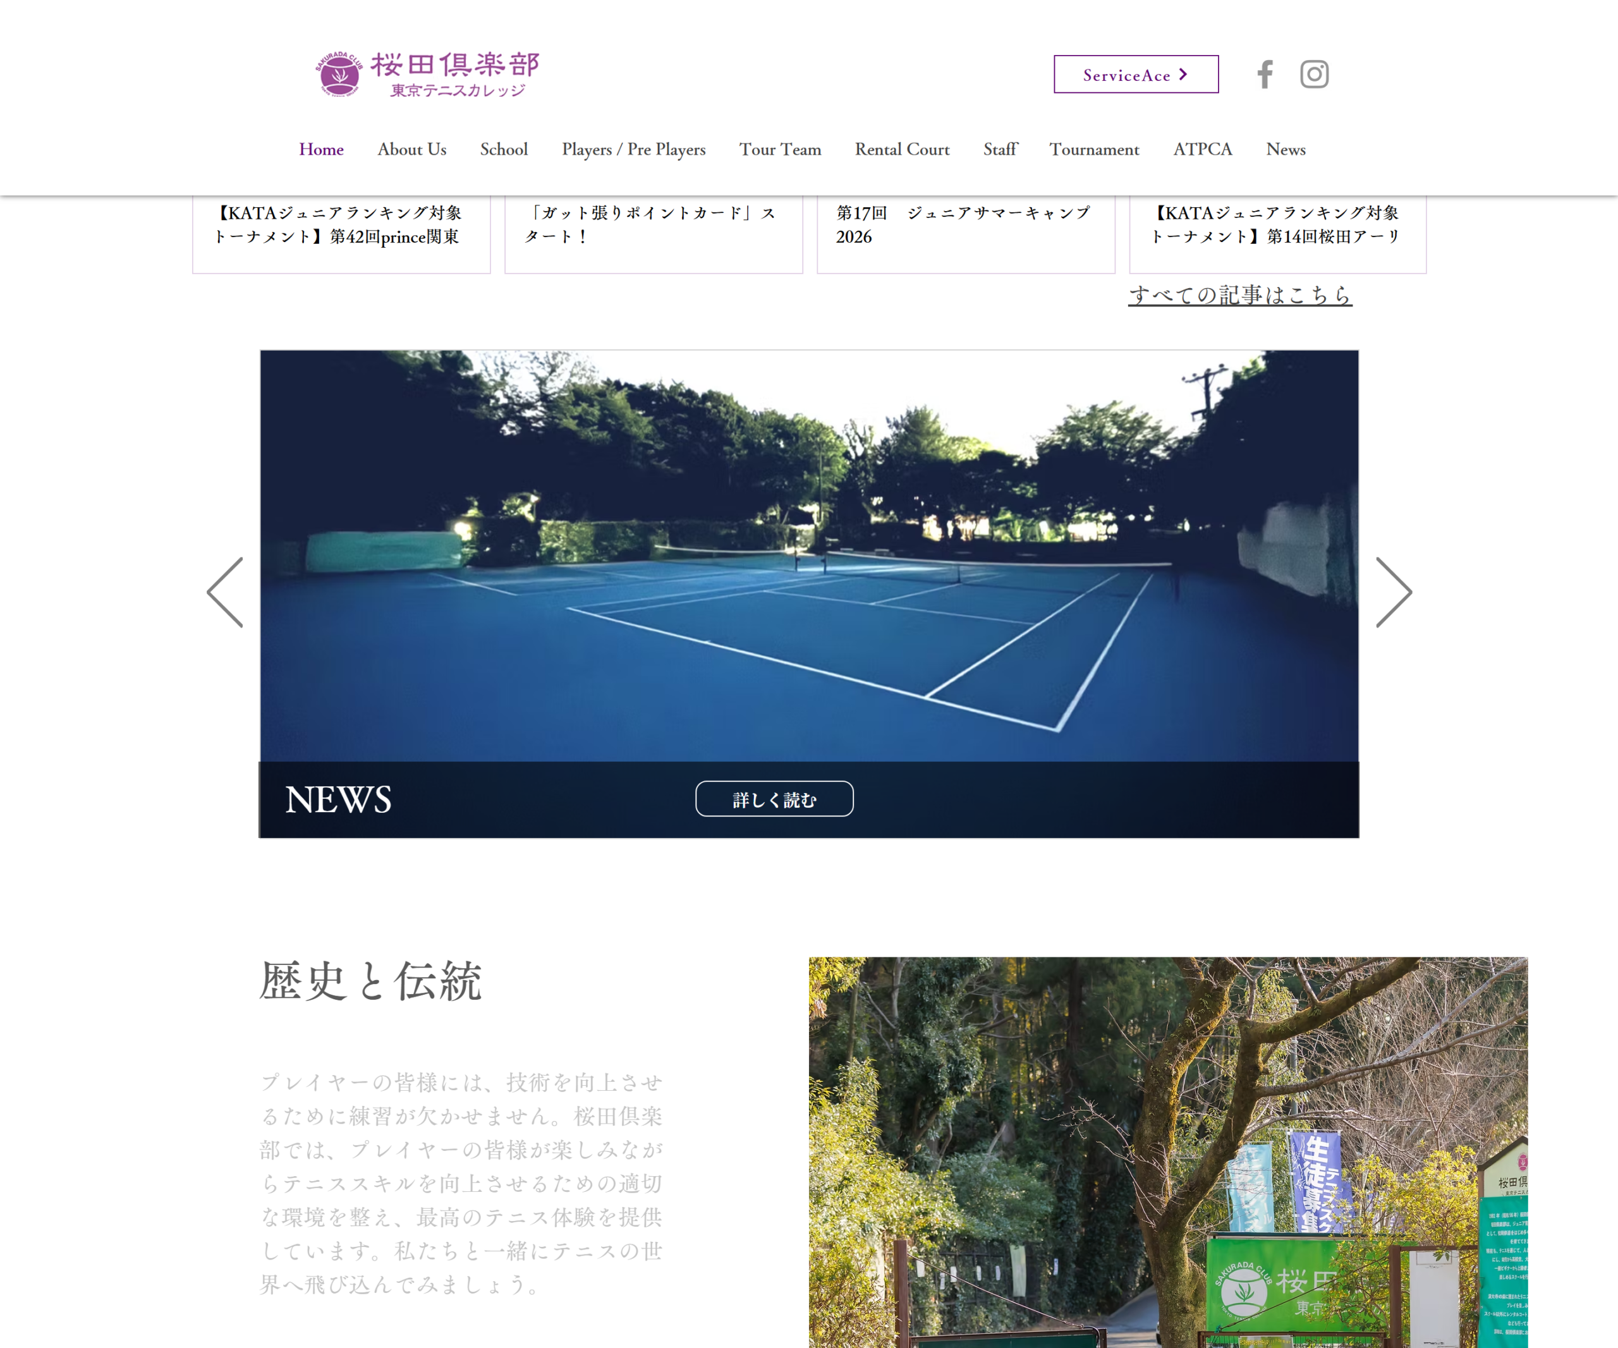Open the ATPCA menu item
This screenshot has height=1348, width=1618.
coord(1203,149)
